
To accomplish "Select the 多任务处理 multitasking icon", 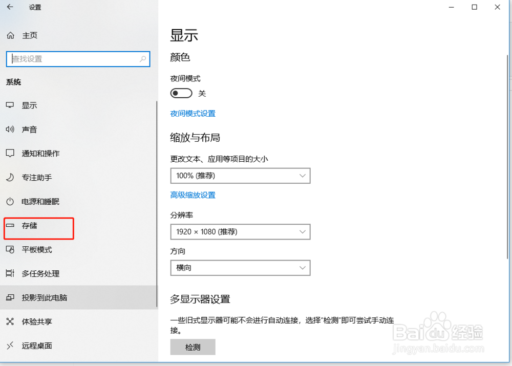I will tap(9, 273).
